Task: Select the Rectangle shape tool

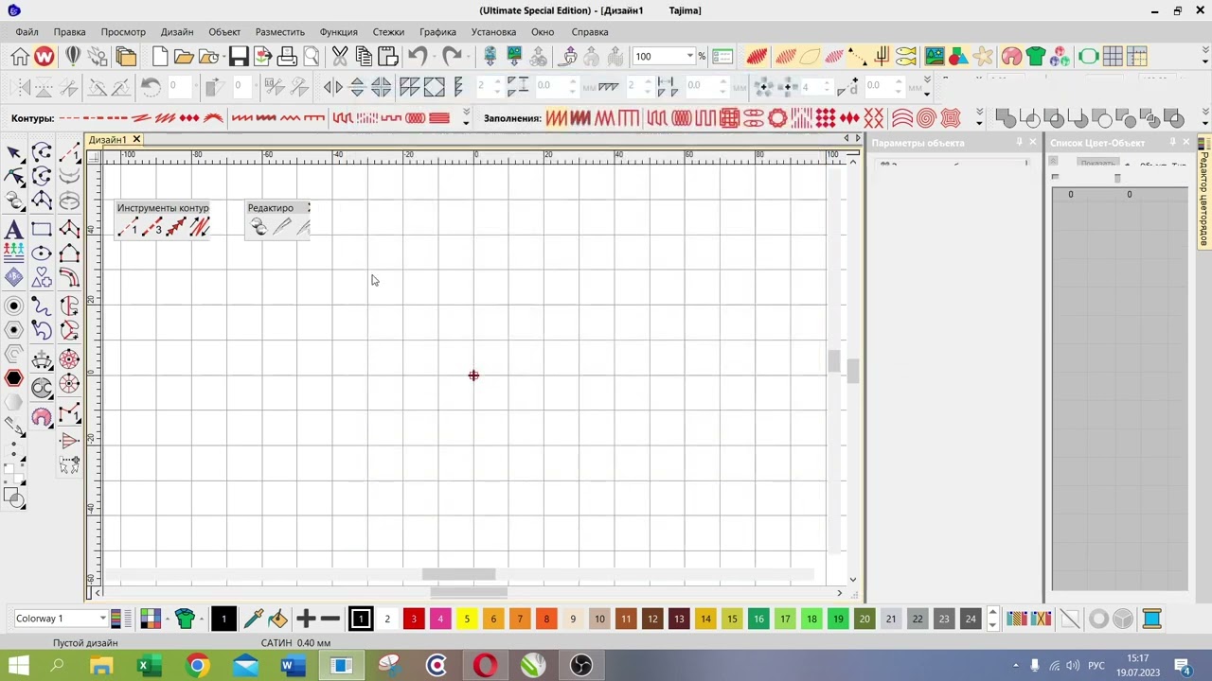Action: (42, 229)
